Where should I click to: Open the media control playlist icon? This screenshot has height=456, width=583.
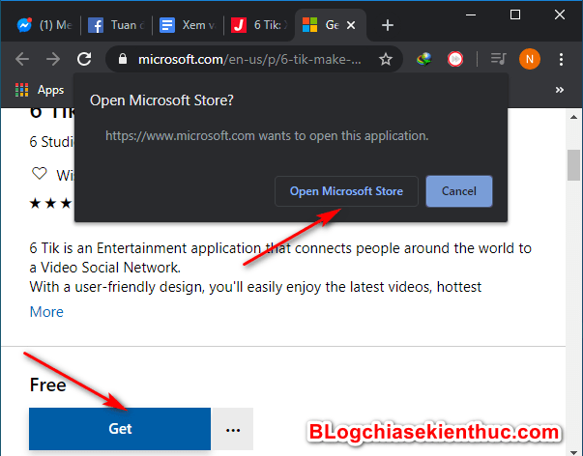[498, 59]
